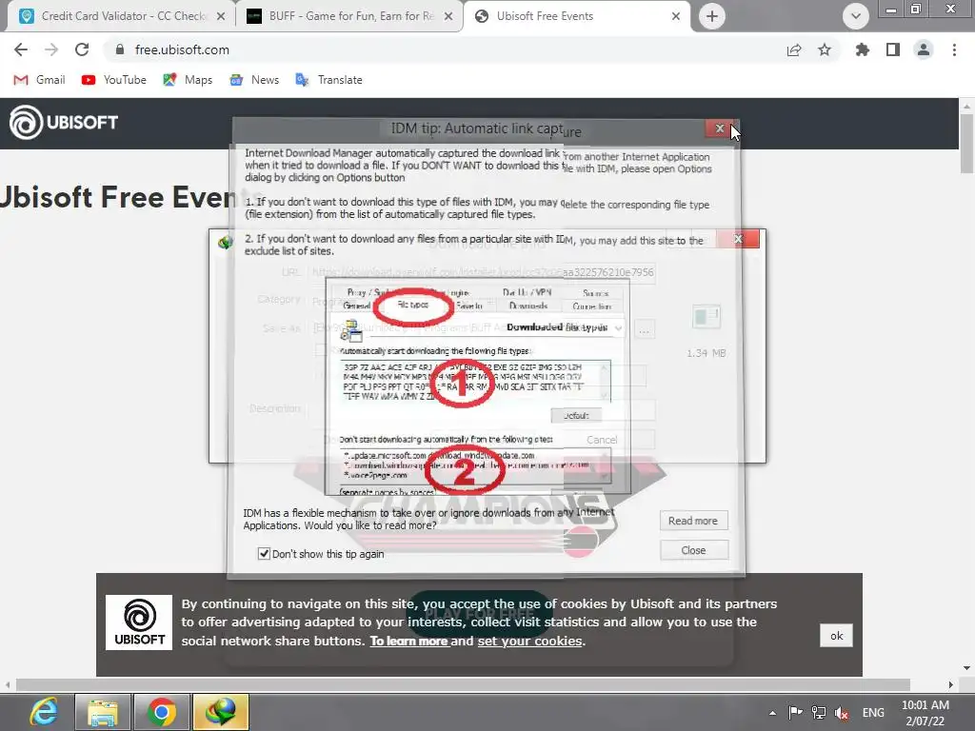Click the page scrollbar down arrow
The image size is (975, 731).
click(967, 668)
